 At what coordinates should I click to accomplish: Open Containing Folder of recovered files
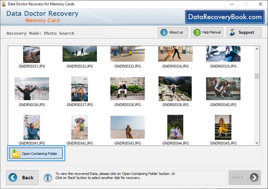click(35, 153)
